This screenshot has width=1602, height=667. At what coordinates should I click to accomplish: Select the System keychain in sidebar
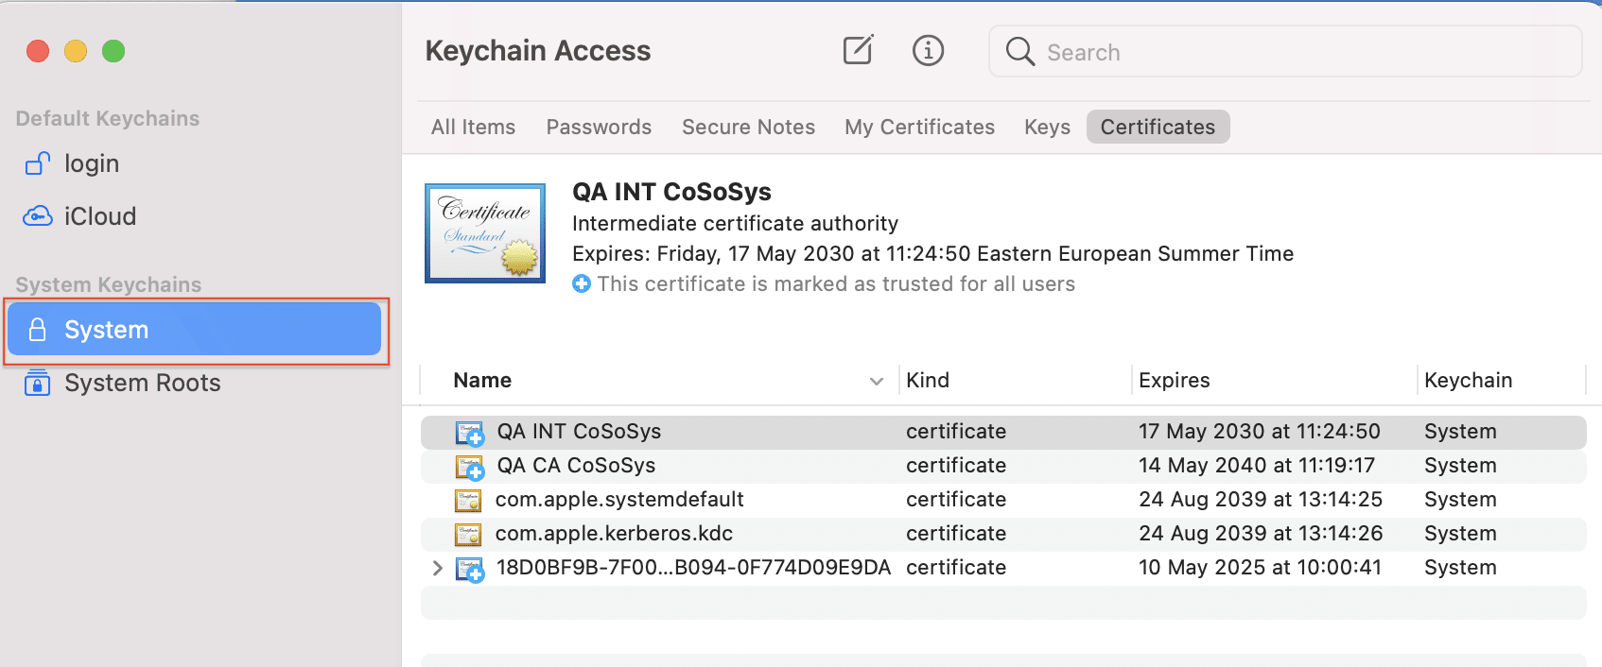pos(194,329)
